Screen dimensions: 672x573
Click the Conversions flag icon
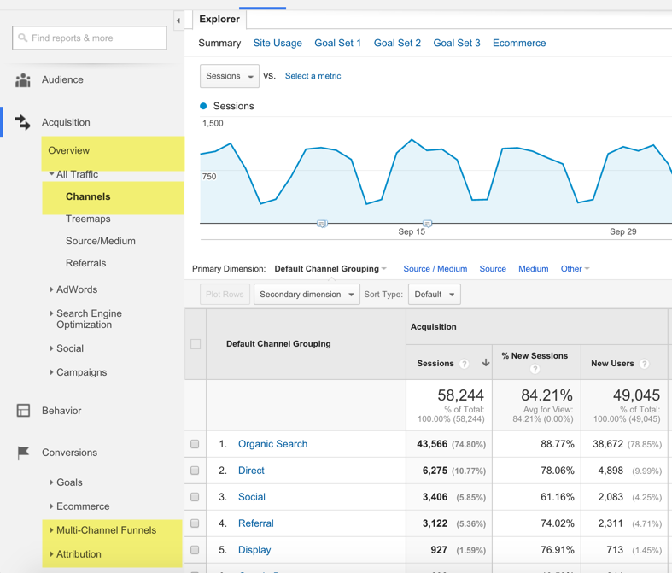(x=23, y=453)
